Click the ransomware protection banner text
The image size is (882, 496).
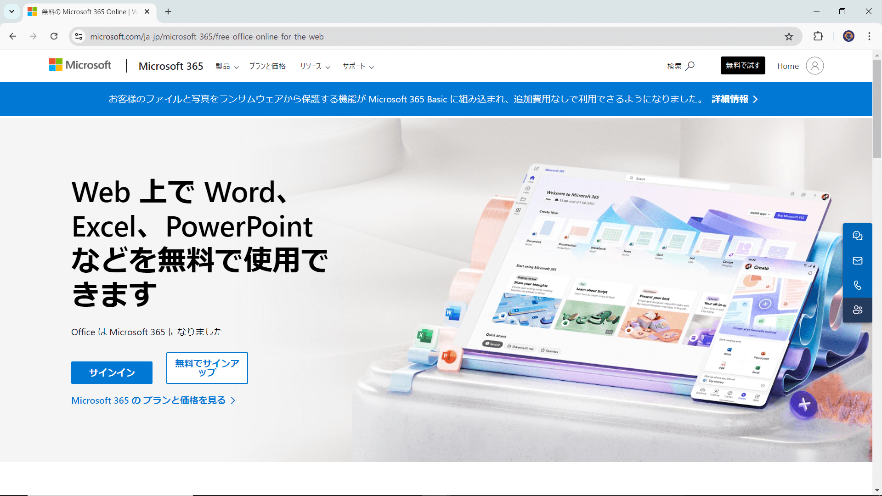pos(406,99)
